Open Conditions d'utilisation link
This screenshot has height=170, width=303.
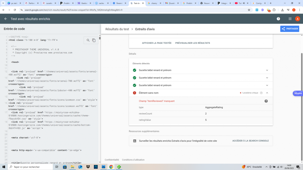pyautogui.click(x=133, y=160)
